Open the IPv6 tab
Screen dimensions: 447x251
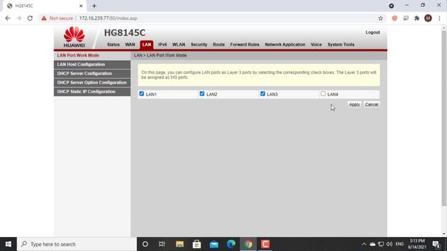[x=163, y=45]
